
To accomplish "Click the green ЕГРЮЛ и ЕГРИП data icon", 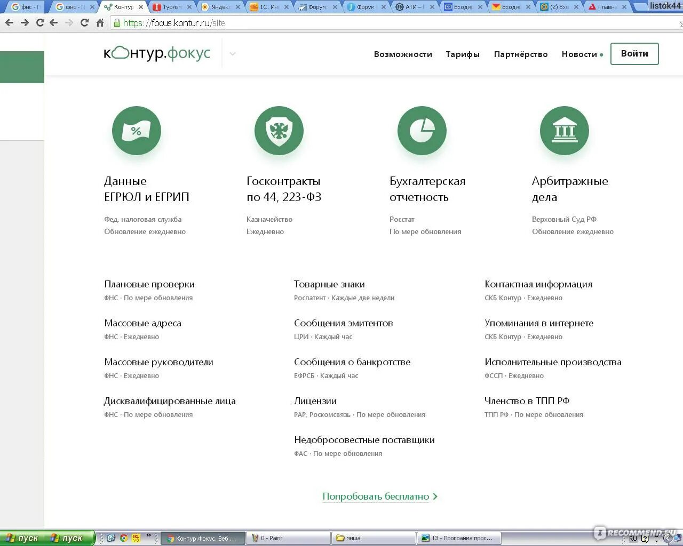I will point(137,131).
